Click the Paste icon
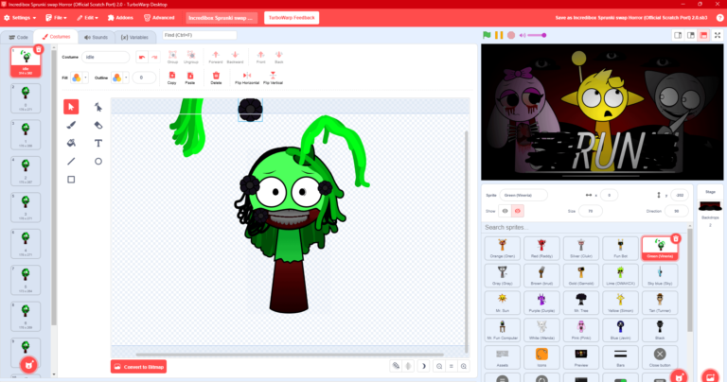 pyautogui.click(x=190, y=78)
